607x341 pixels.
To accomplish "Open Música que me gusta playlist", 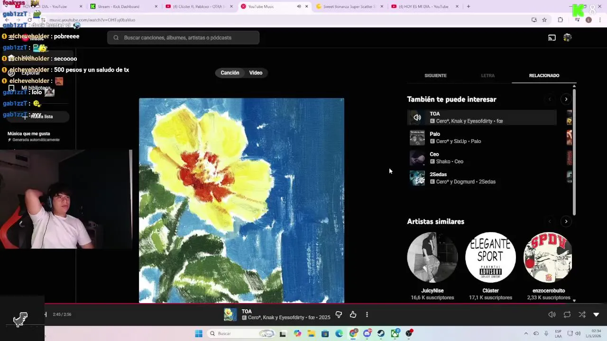I will coord(33,136).
